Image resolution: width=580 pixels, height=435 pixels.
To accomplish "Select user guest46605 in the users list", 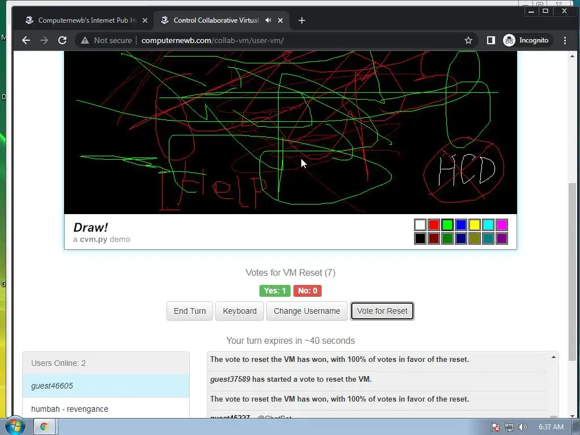I will [106, 386].
